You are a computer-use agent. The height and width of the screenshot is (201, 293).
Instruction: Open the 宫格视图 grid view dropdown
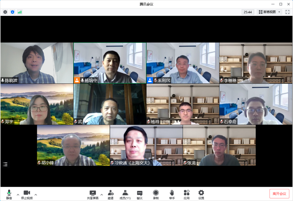point(269,12)
